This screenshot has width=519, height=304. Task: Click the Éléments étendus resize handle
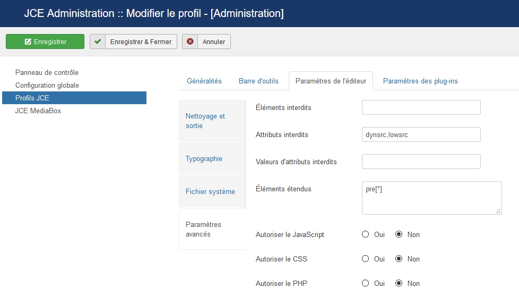(498, 211)
